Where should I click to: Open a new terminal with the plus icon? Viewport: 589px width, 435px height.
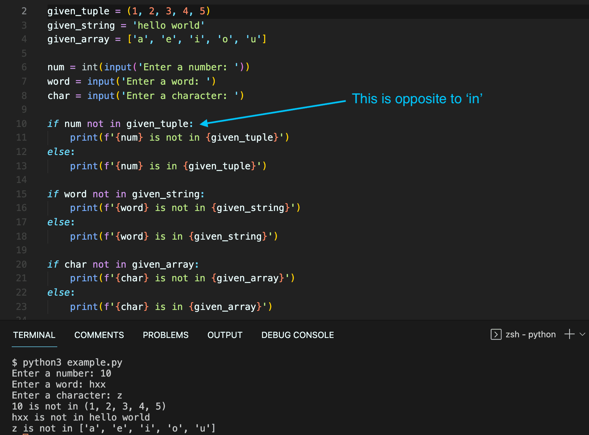pos(569,334)
